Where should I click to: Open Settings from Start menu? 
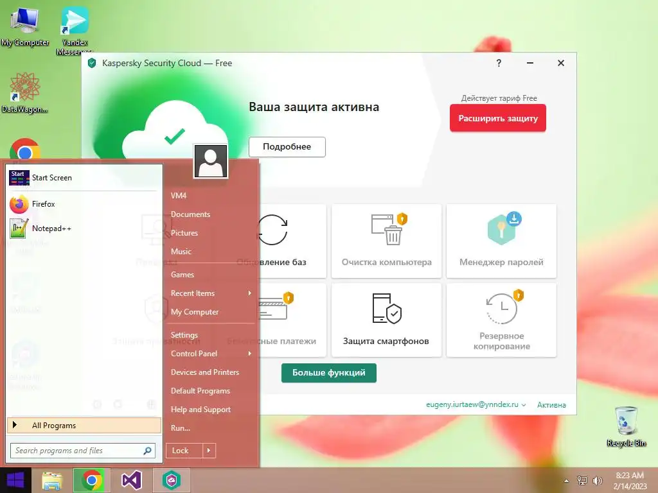pyautogui.click(x=184, y=335)
